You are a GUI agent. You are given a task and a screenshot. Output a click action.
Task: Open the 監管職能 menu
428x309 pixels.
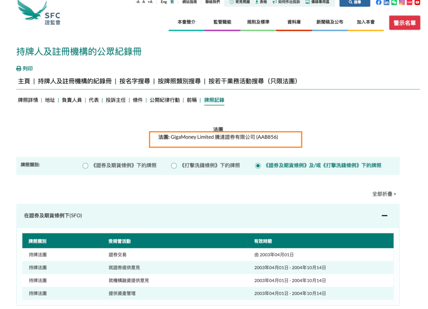point(222,22)
